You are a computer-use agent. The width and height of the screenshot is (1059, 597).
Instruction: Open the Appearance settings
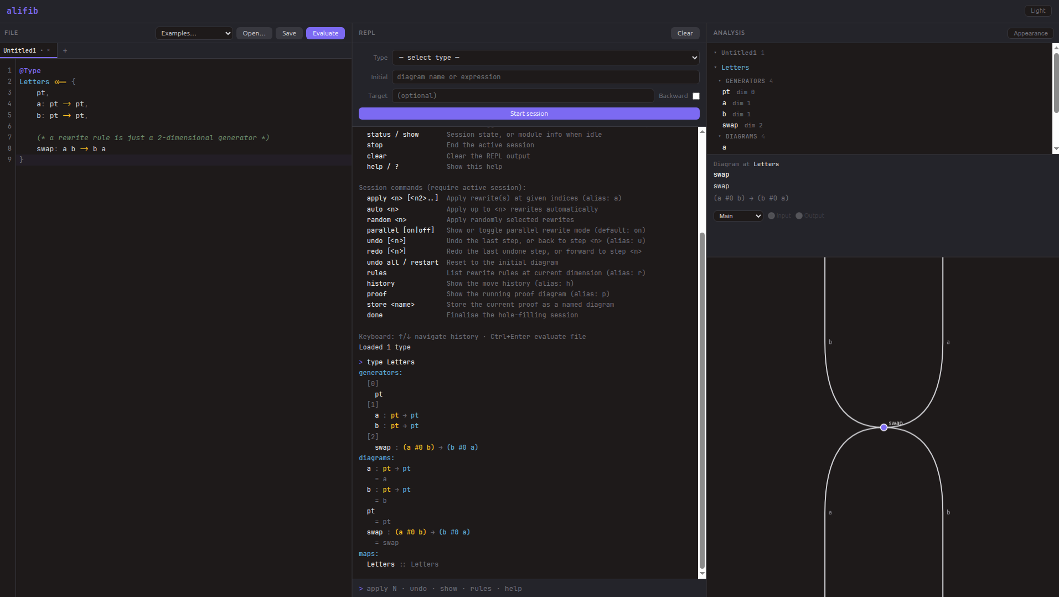pyautogui.click(x=1030, y=33)
